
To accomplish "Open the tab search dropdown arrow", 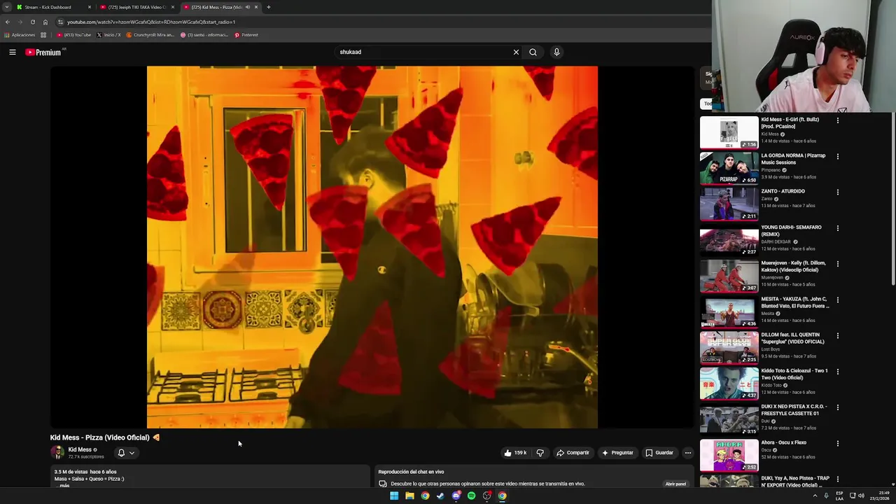I will point(7,7).
